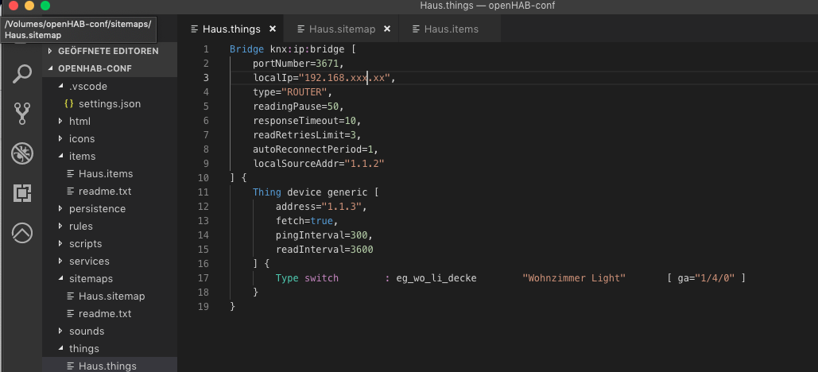Open Haus.items in the file explorer
818x372 pixels.
coord(105,174)
